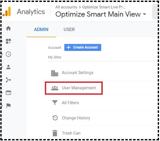
Task: Click the Google Analytics logo
Action: pos(7,12)
